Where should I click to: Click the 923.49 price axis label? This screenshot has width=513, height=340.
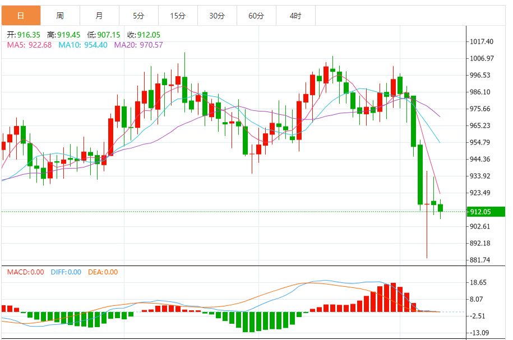pyautogui.click(x=480, y=193)
